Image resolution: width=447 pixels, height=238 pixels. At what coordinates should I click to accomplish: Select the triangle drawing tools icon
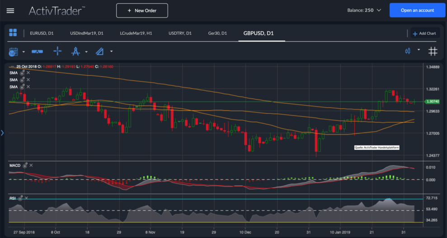click(99, 51)
